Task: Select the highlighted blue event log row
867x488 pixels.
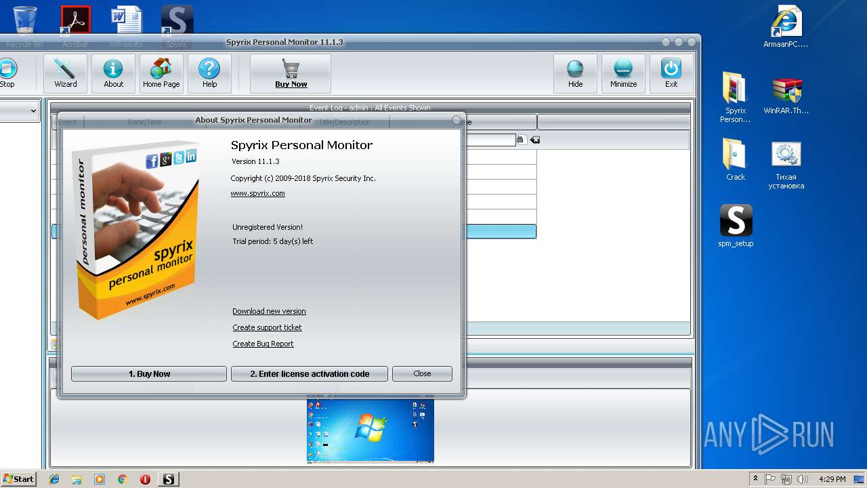Action: click(500, 232)
